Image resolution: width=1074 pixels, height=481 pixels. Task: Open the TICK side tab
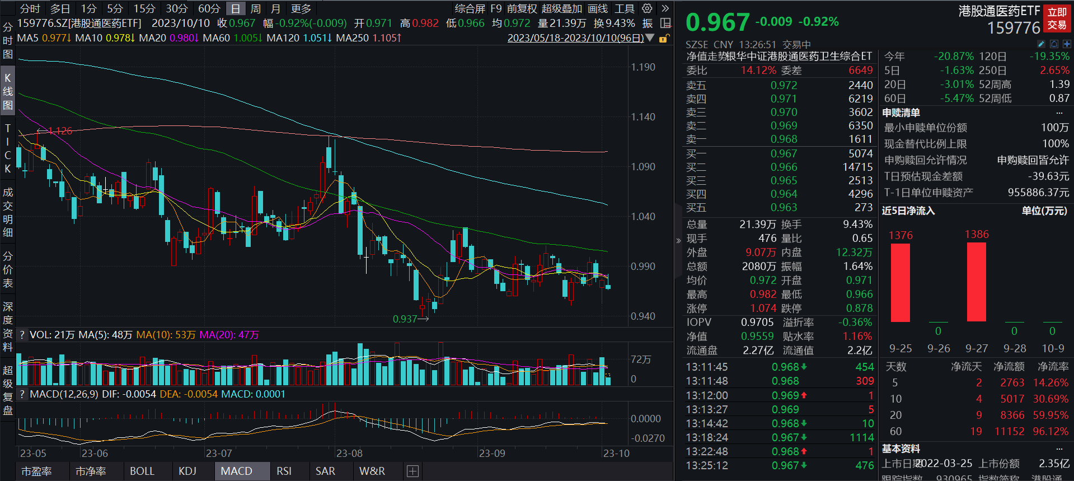point(8,148)
